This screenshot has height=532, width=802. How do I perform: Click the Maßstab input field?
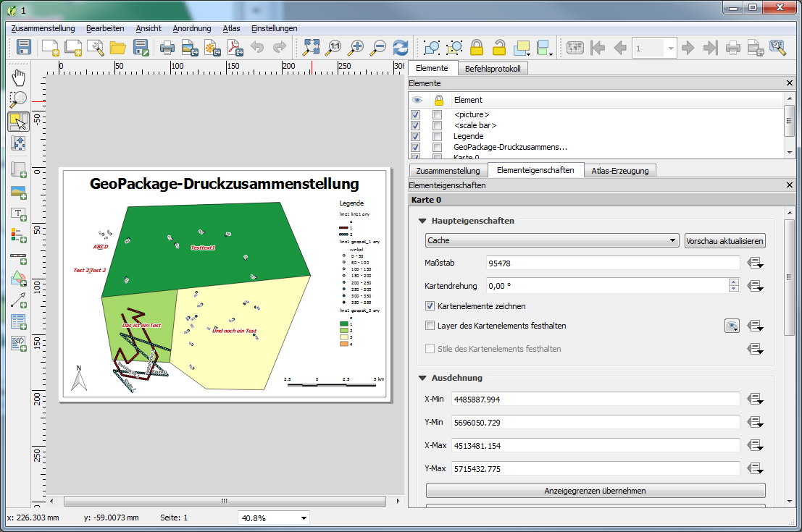(613, 263)
